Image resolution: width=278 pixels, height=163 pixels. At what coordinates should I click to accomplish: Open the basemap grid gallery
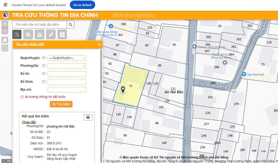click(x=62, y=34)
